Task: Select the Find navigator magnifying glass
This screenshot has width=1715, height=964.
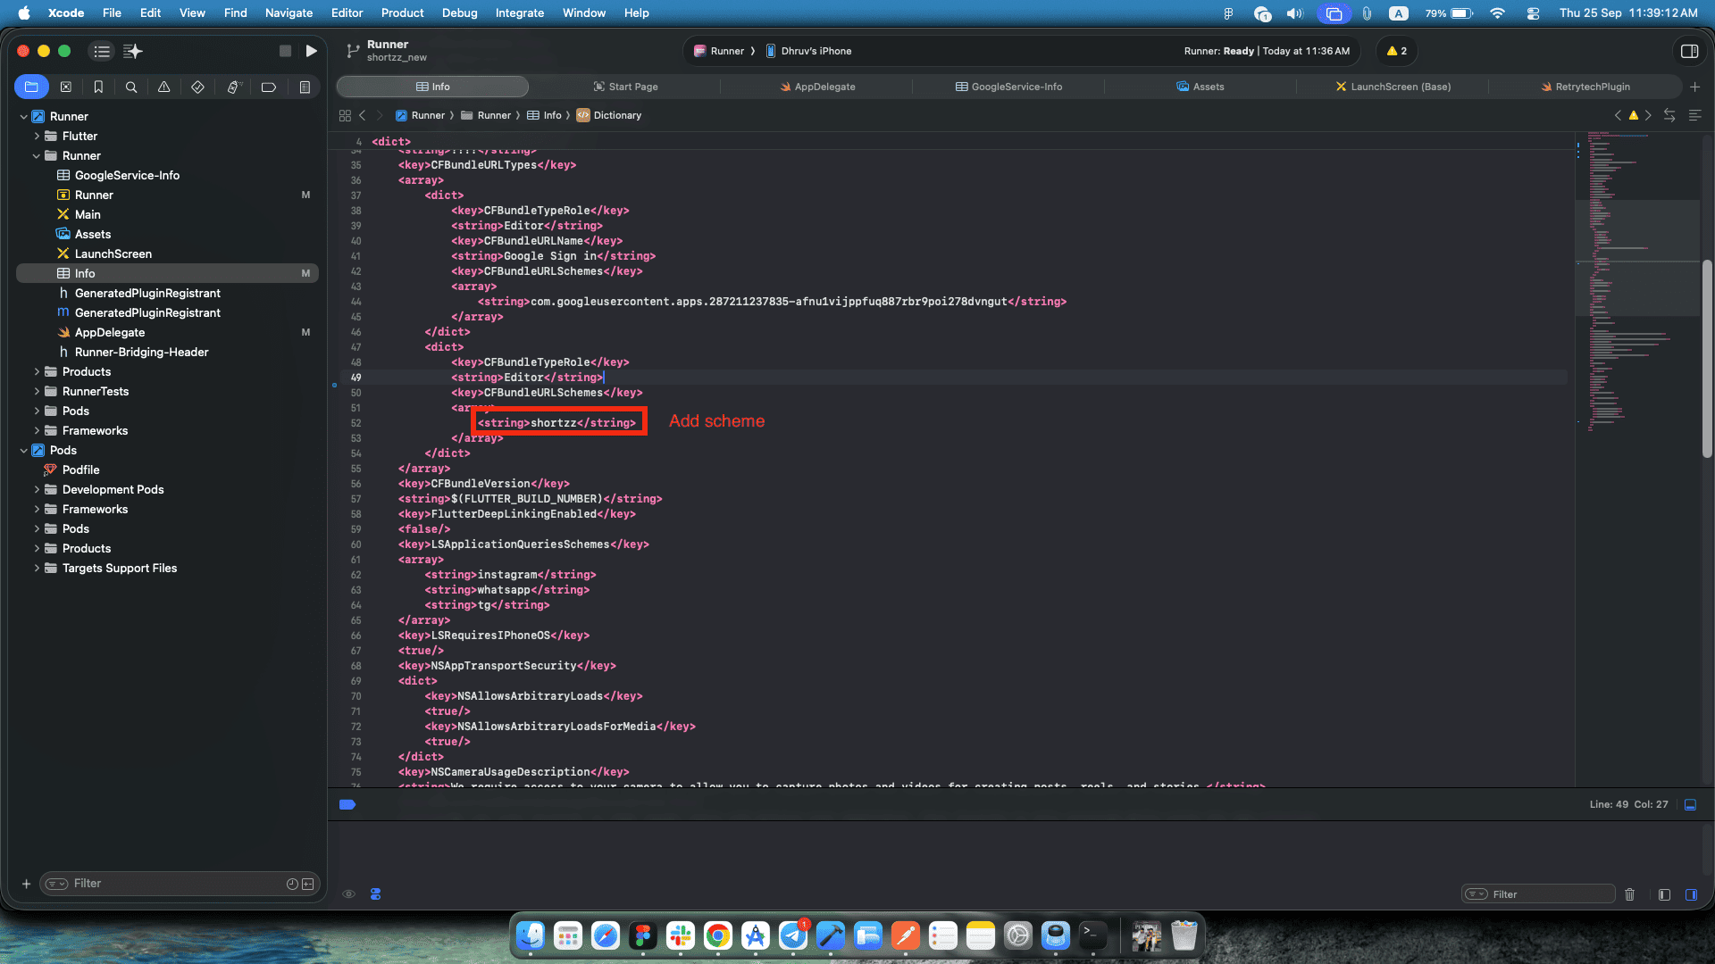Action: (131, 87)
